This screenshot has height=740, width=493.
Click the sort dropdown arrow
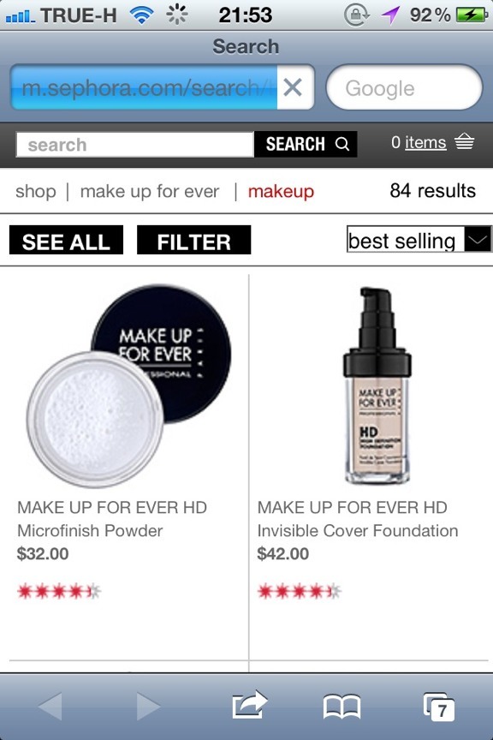point(478,239)
